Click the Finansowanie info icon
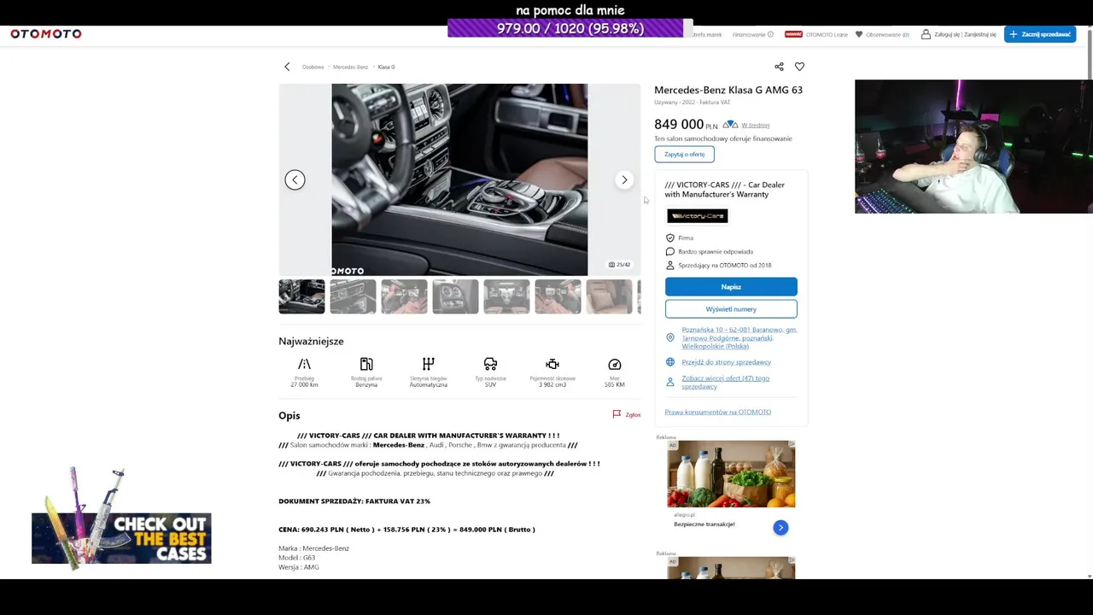This screenshot has height=615, width=1093. [x=770, y=35]
